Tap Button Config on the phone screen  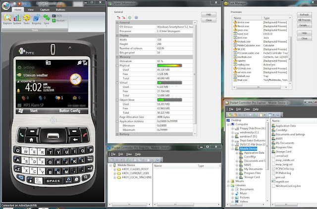70,111
